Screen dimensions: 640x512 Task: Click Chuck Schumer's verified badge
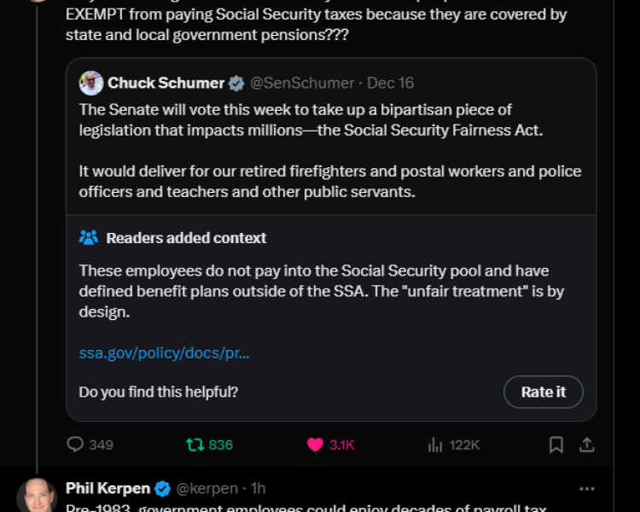(x=238, y=83)
